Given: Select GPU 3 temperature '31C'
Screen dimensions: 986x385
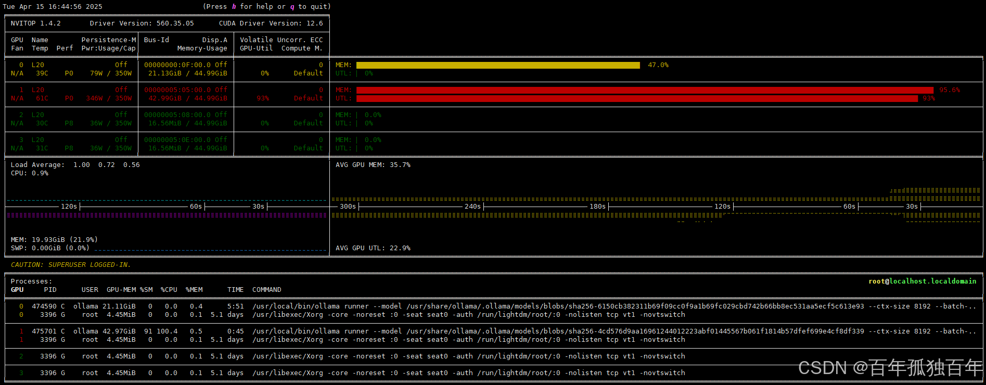Looking at the screenshot, I should (x=42, y=148).
